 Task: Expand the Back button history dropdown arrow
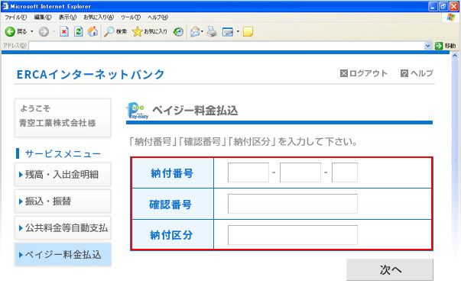(x=32, y=31)
